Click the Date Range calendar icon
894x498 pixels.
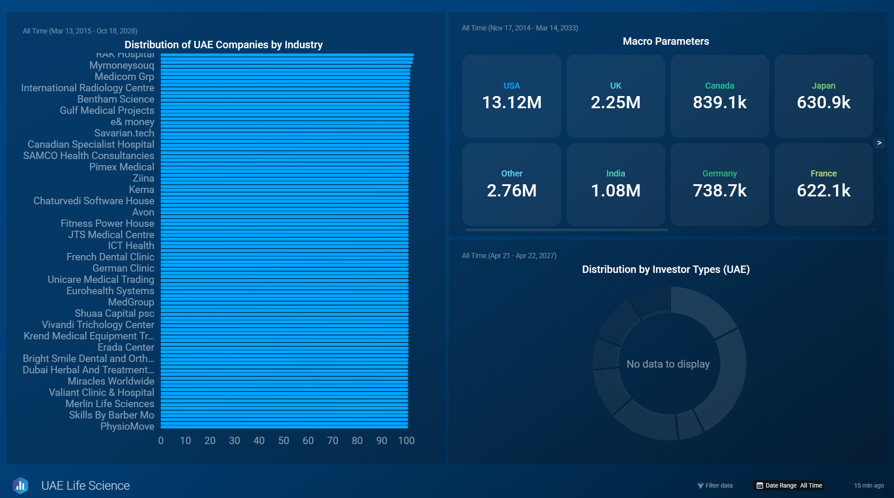tap(760, 485)
